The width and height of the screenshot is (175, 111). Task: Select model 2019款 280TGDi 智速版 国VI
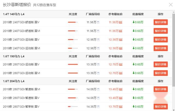[22, 89]
